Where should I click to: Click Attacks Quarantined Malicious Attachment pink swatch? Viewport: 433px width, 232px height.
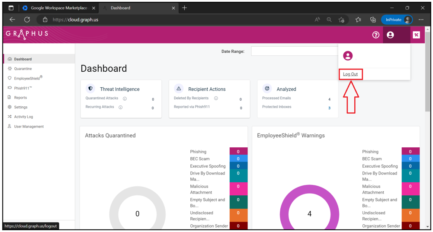[x=238, y=189]
